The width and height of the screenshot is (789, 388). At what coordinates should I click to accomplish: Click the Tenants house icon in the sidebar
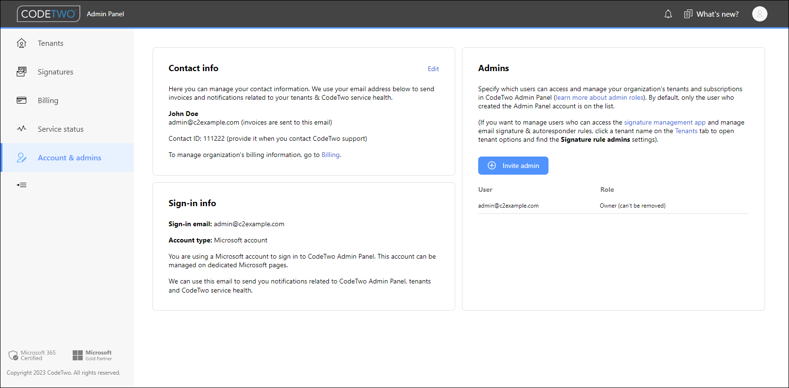point(22,43)
